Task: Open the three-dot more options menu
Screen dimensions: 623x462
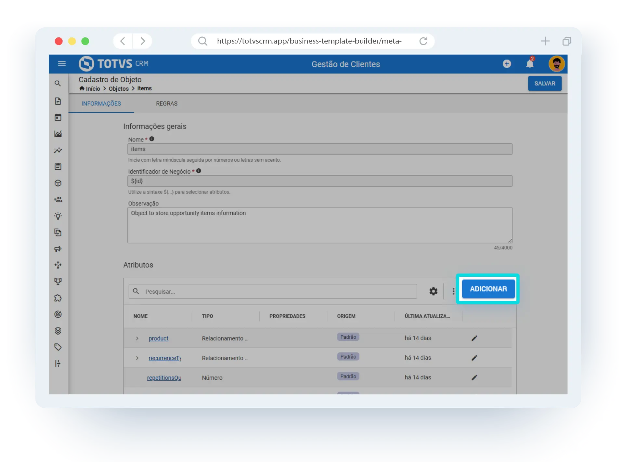Action: [x=453, y=291]
